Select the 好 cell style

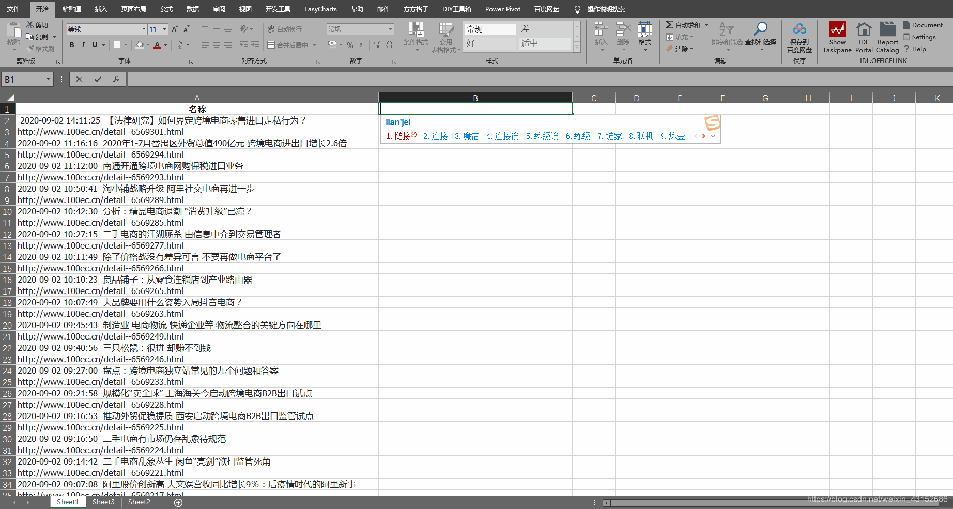pos(489,43)
